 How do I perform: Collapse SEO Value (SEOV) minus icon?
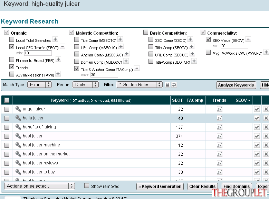[x=248, y=39]
